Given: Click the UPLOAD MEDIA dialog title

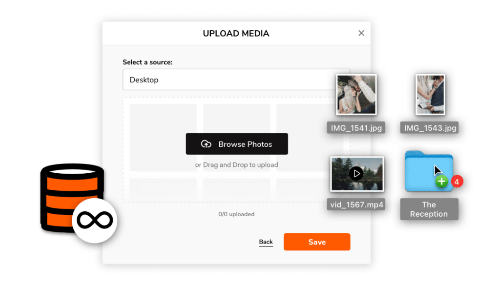Looking at the screenshot, I should [236, 33].
